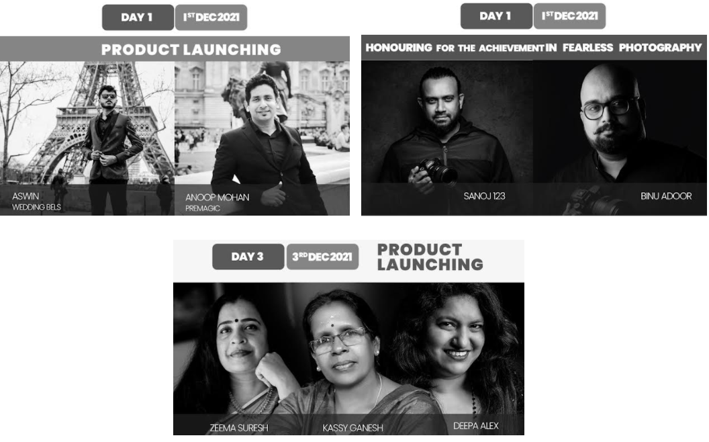Screen dimensions: 709x442
Task: Select the 1st Dec 2021 badge on left banner
Action: (211, 17)
